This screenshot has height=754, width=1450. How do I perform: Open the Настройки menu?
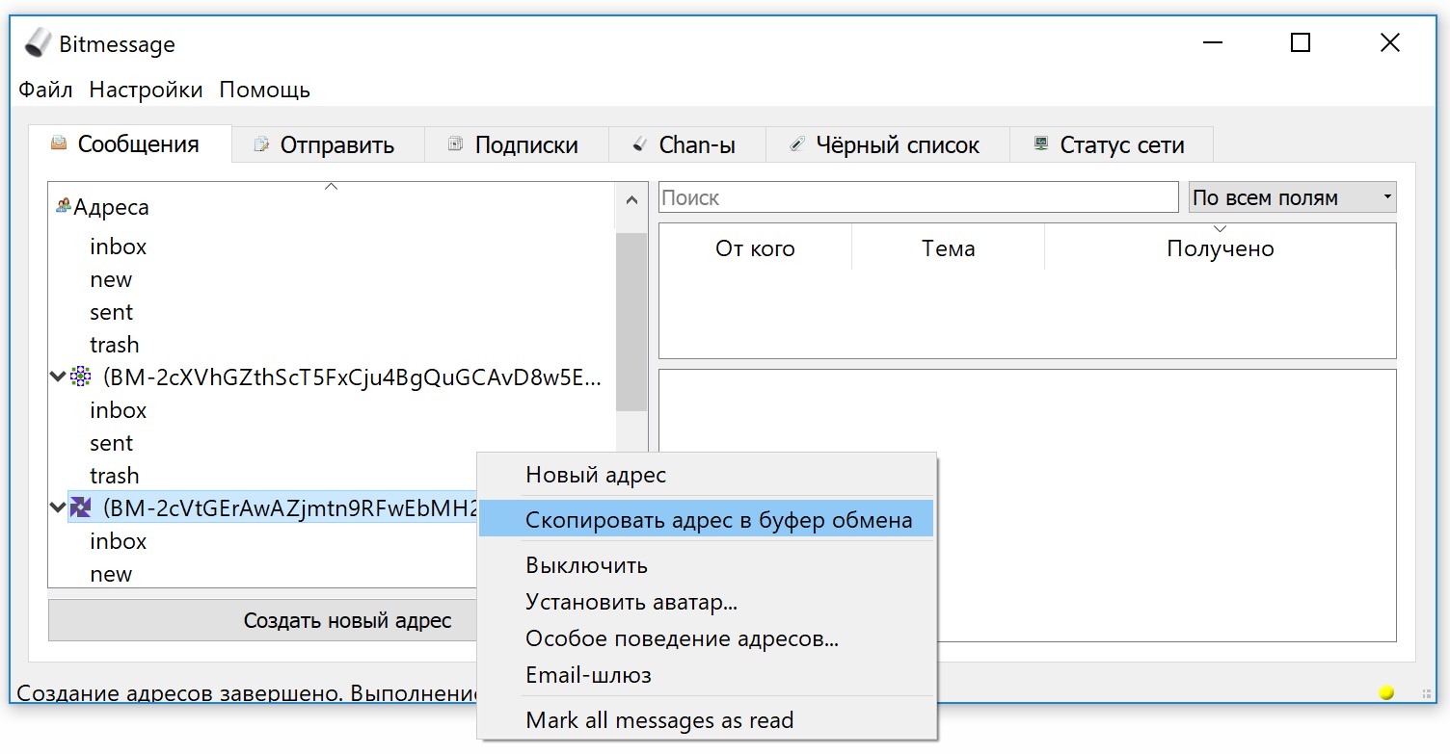pyautogui.click(x=146, y=91)
